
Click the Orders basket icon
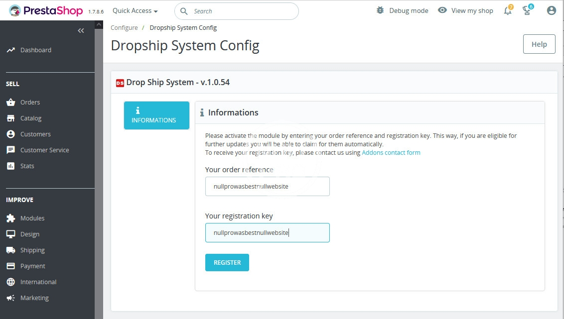point(10,102)
